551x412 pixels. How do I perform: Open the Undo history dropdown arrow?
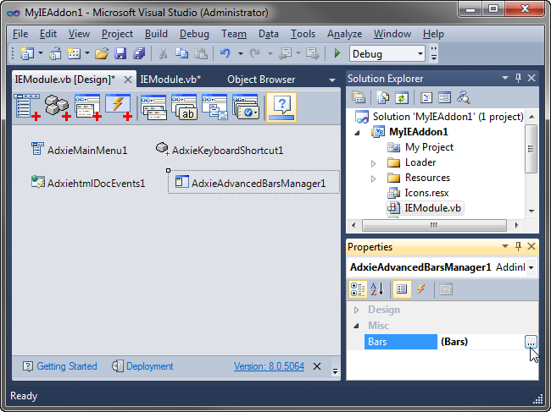pos(241,53)
